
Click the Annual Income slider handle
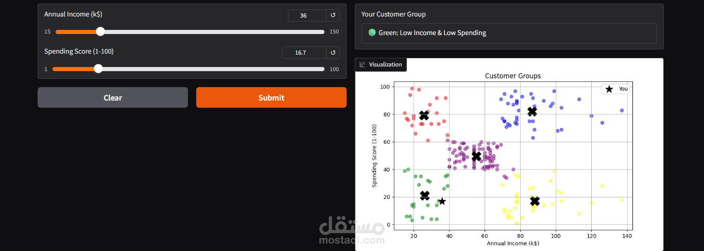pyautogui.click(x=100, y=31)
